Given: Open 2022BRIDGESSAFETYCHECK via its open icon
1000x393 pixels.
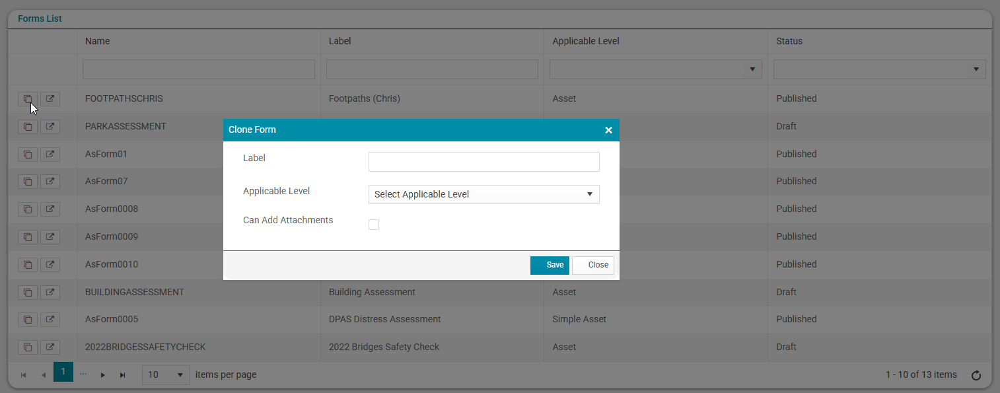Looking at the screenshot, I should pos(50,347).
